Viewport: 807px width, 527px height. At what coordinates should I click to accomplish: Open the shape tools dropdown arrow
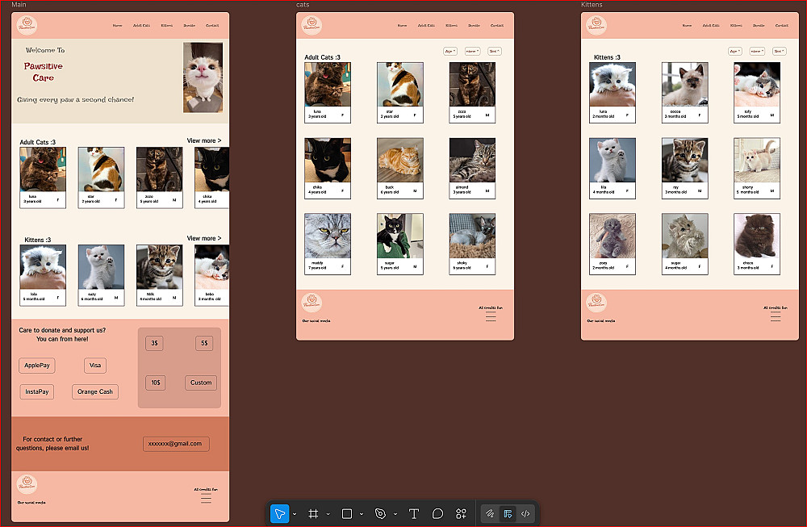pyautogui.click(x=362, y=514)
